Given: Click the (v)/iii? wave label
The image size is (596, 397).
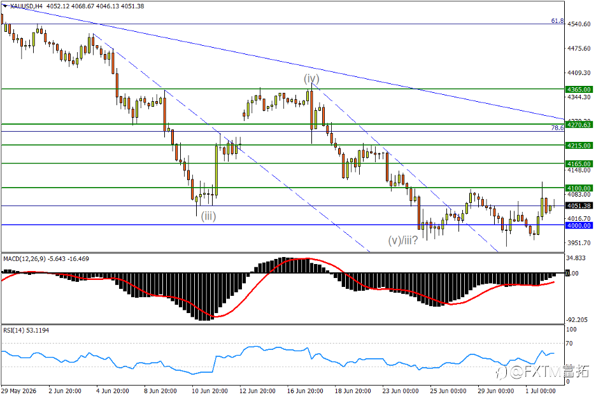Looking at the screenshot, I should 403,240.
